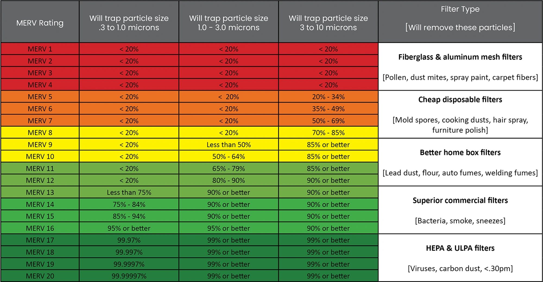
Task: Select the '65% - 79%' cell
Action: [229, 168]
